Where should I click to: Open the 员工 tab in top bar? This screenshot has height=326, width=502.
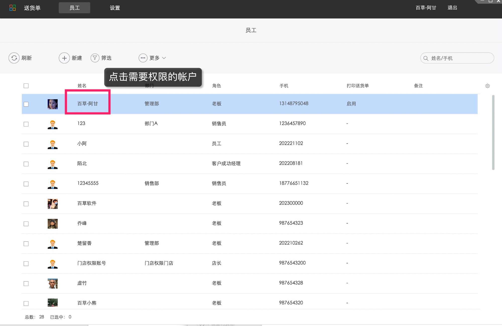point(74,8)
